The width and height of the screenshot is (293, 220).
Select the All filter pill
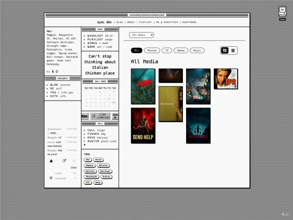pyautogui.click(x=137, y=51)
